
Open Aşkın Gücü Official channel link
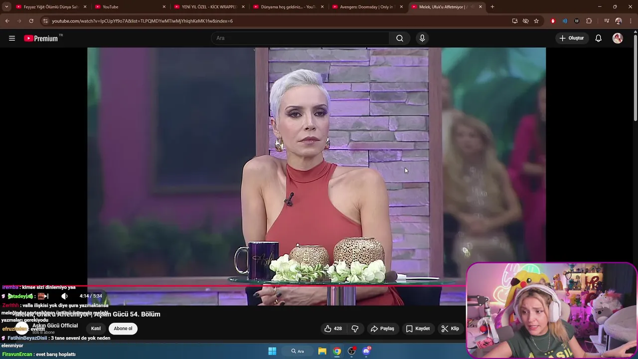tap(55, 326)
